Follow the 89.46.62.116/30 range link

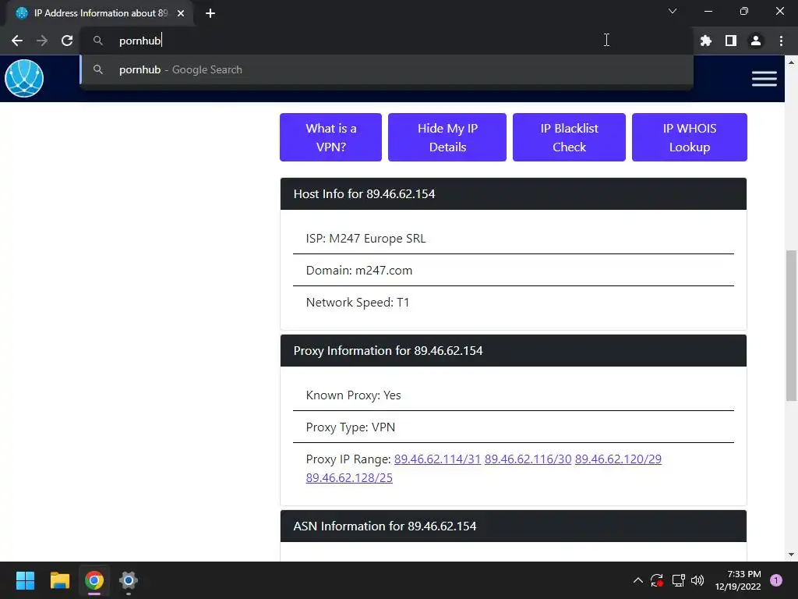(528, 459)
